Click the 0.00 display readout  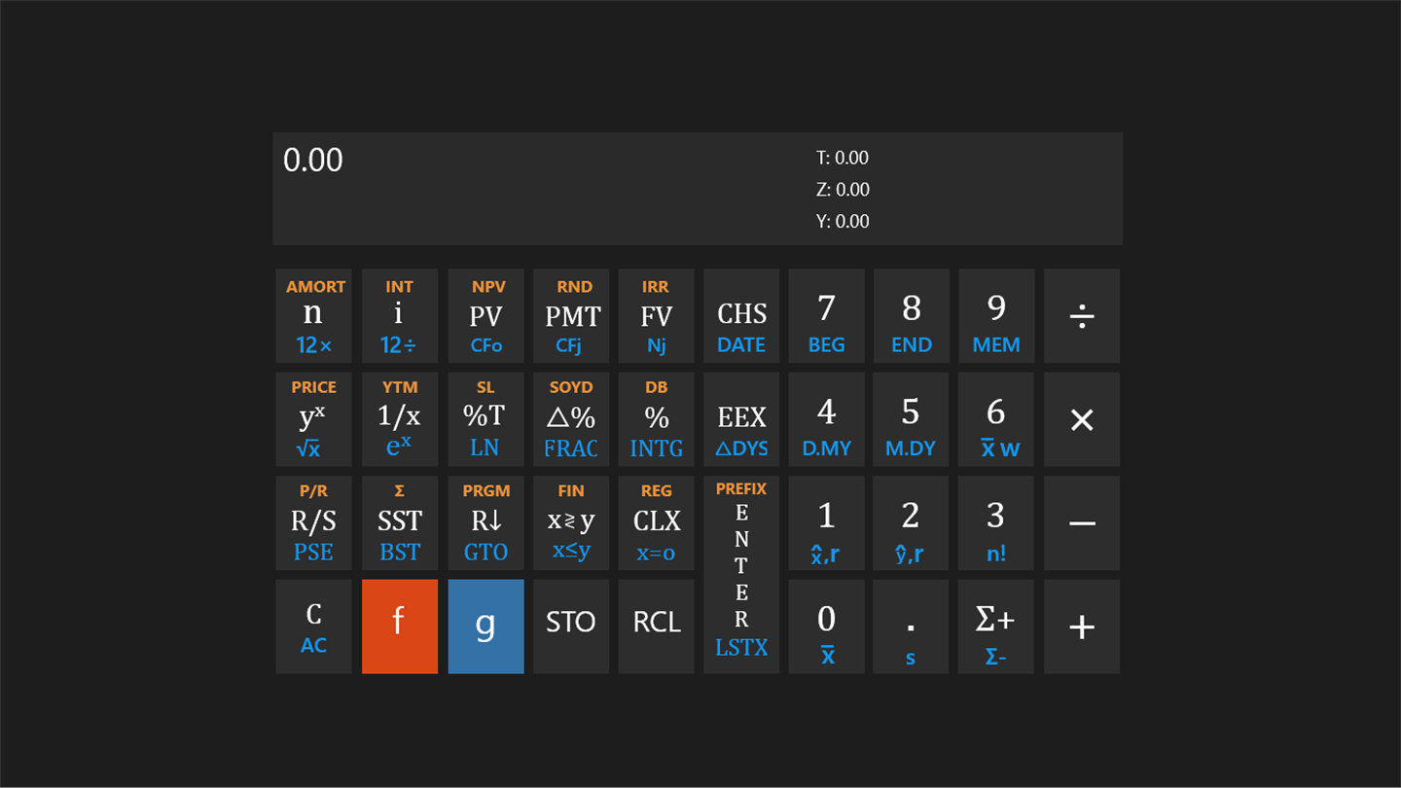(x=313, y=161)
